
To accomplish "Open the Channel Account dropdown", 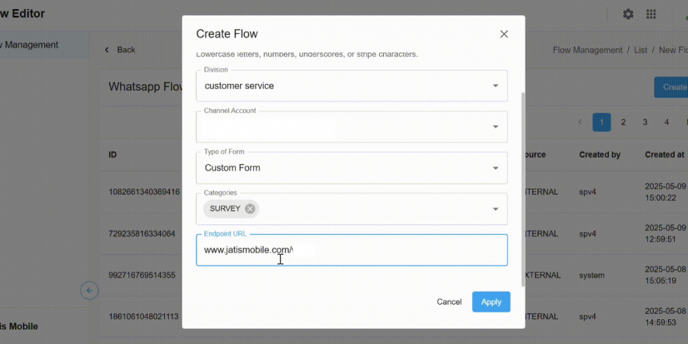I will pyautogui.click(x=495, y=127).
